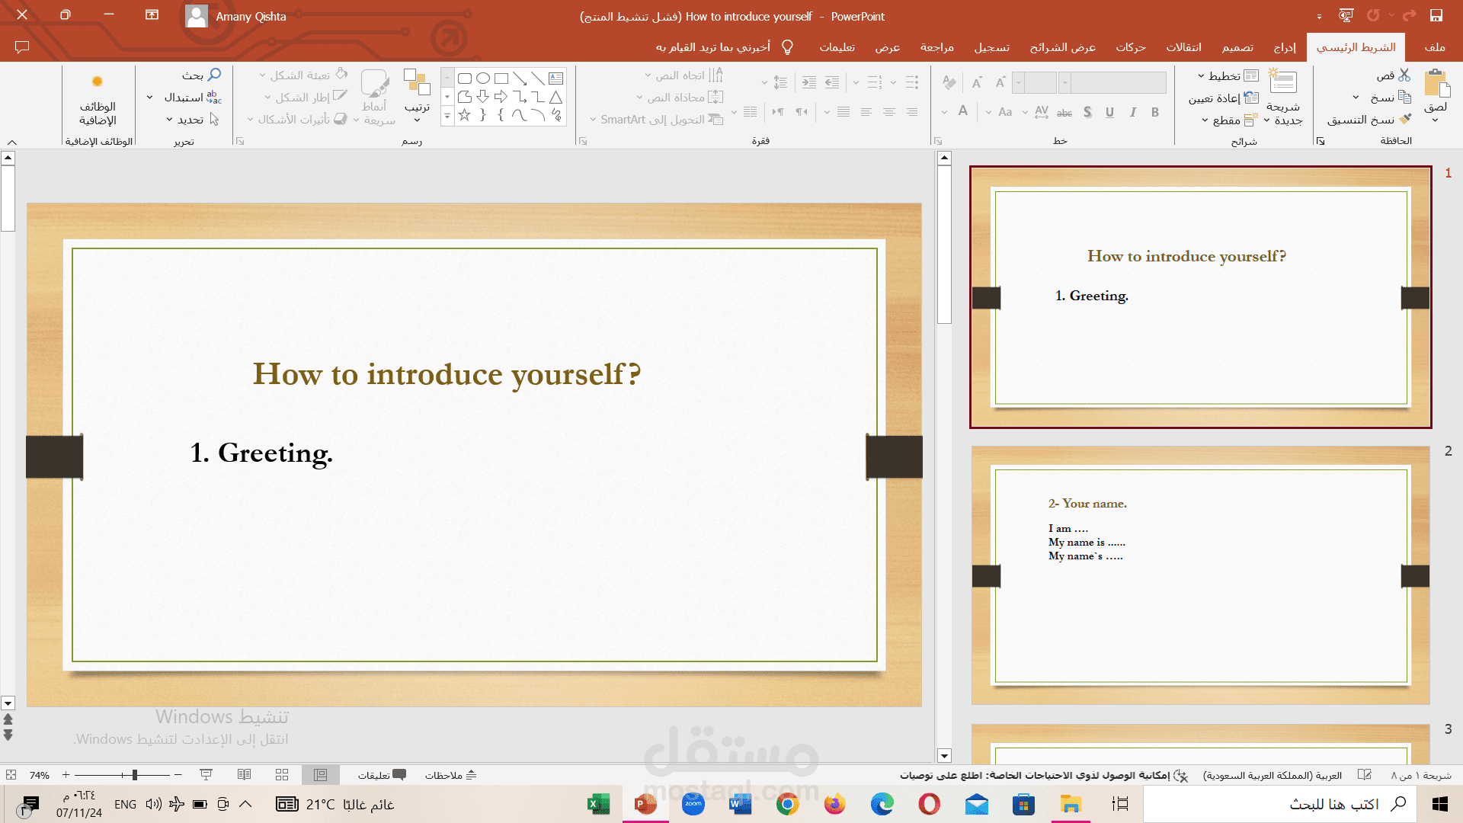Toggle the Comments (تعليقات) pane
This screenshot has width=1463, height=823.
point(382,775)
